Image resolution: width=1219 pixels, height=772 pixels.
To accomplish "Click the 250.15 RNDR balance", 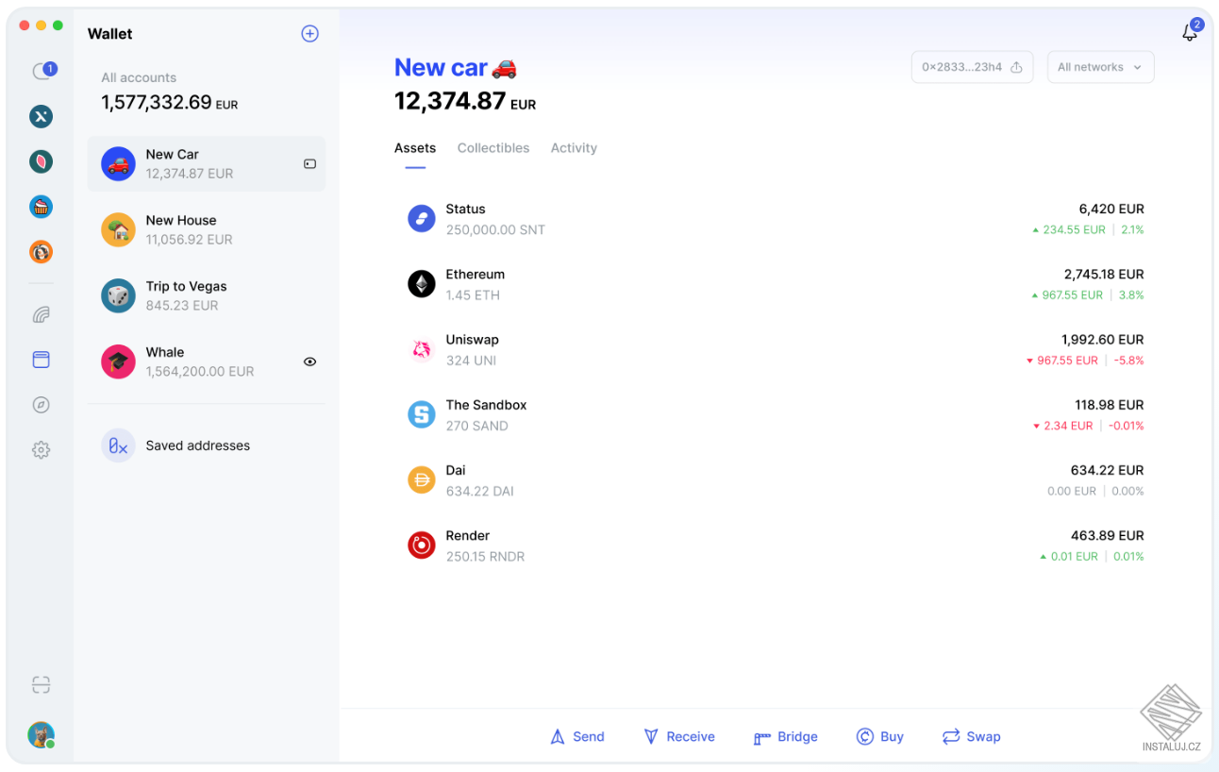I will point(486,557).
